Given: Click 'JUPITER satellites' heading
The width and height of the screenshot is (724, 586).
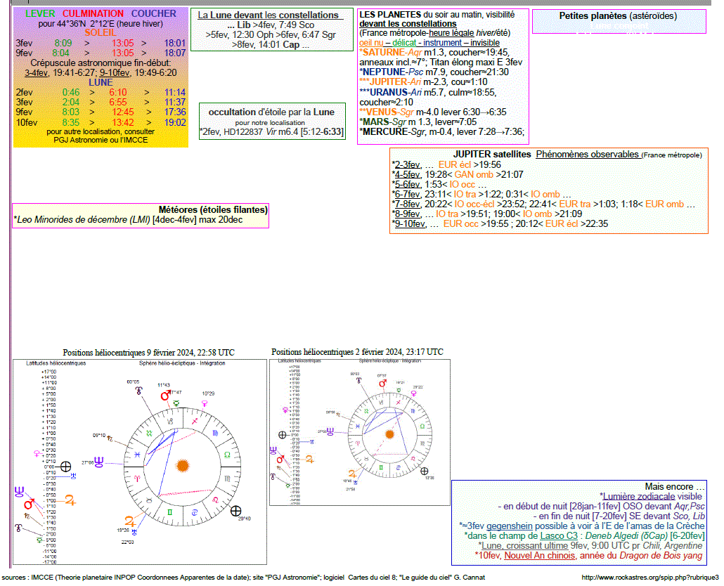Looking at the screenshot, I should (x=492, y=154).
